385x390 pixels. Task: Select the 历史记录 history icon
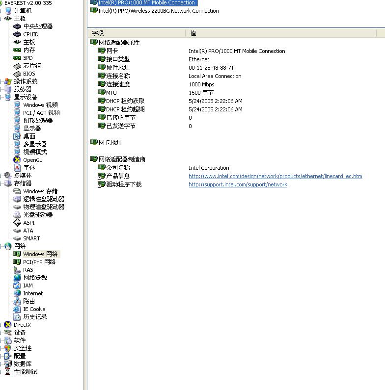pos(17,317)
